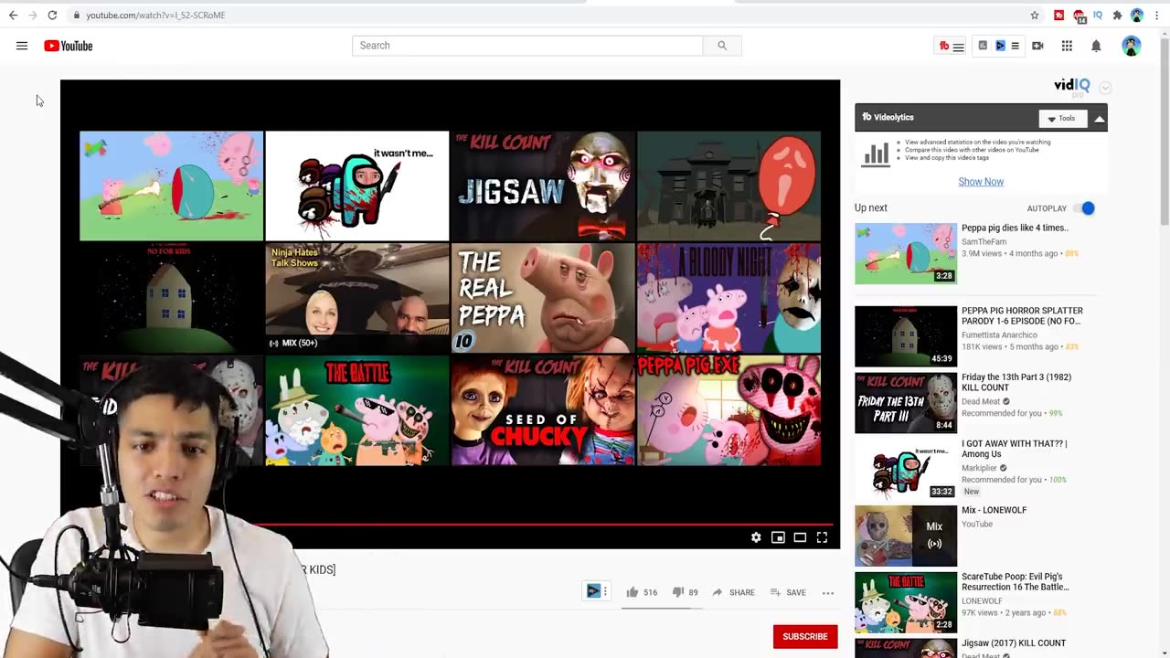Open the YouTube account avatar menu
The width and height of the screenshot is (1170, 658).
[x=1132, y=46]
